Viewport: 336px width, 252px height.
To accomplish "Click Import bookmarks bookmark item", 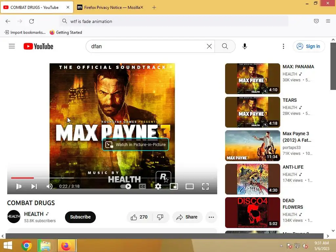I will click(x=25, y=32).
